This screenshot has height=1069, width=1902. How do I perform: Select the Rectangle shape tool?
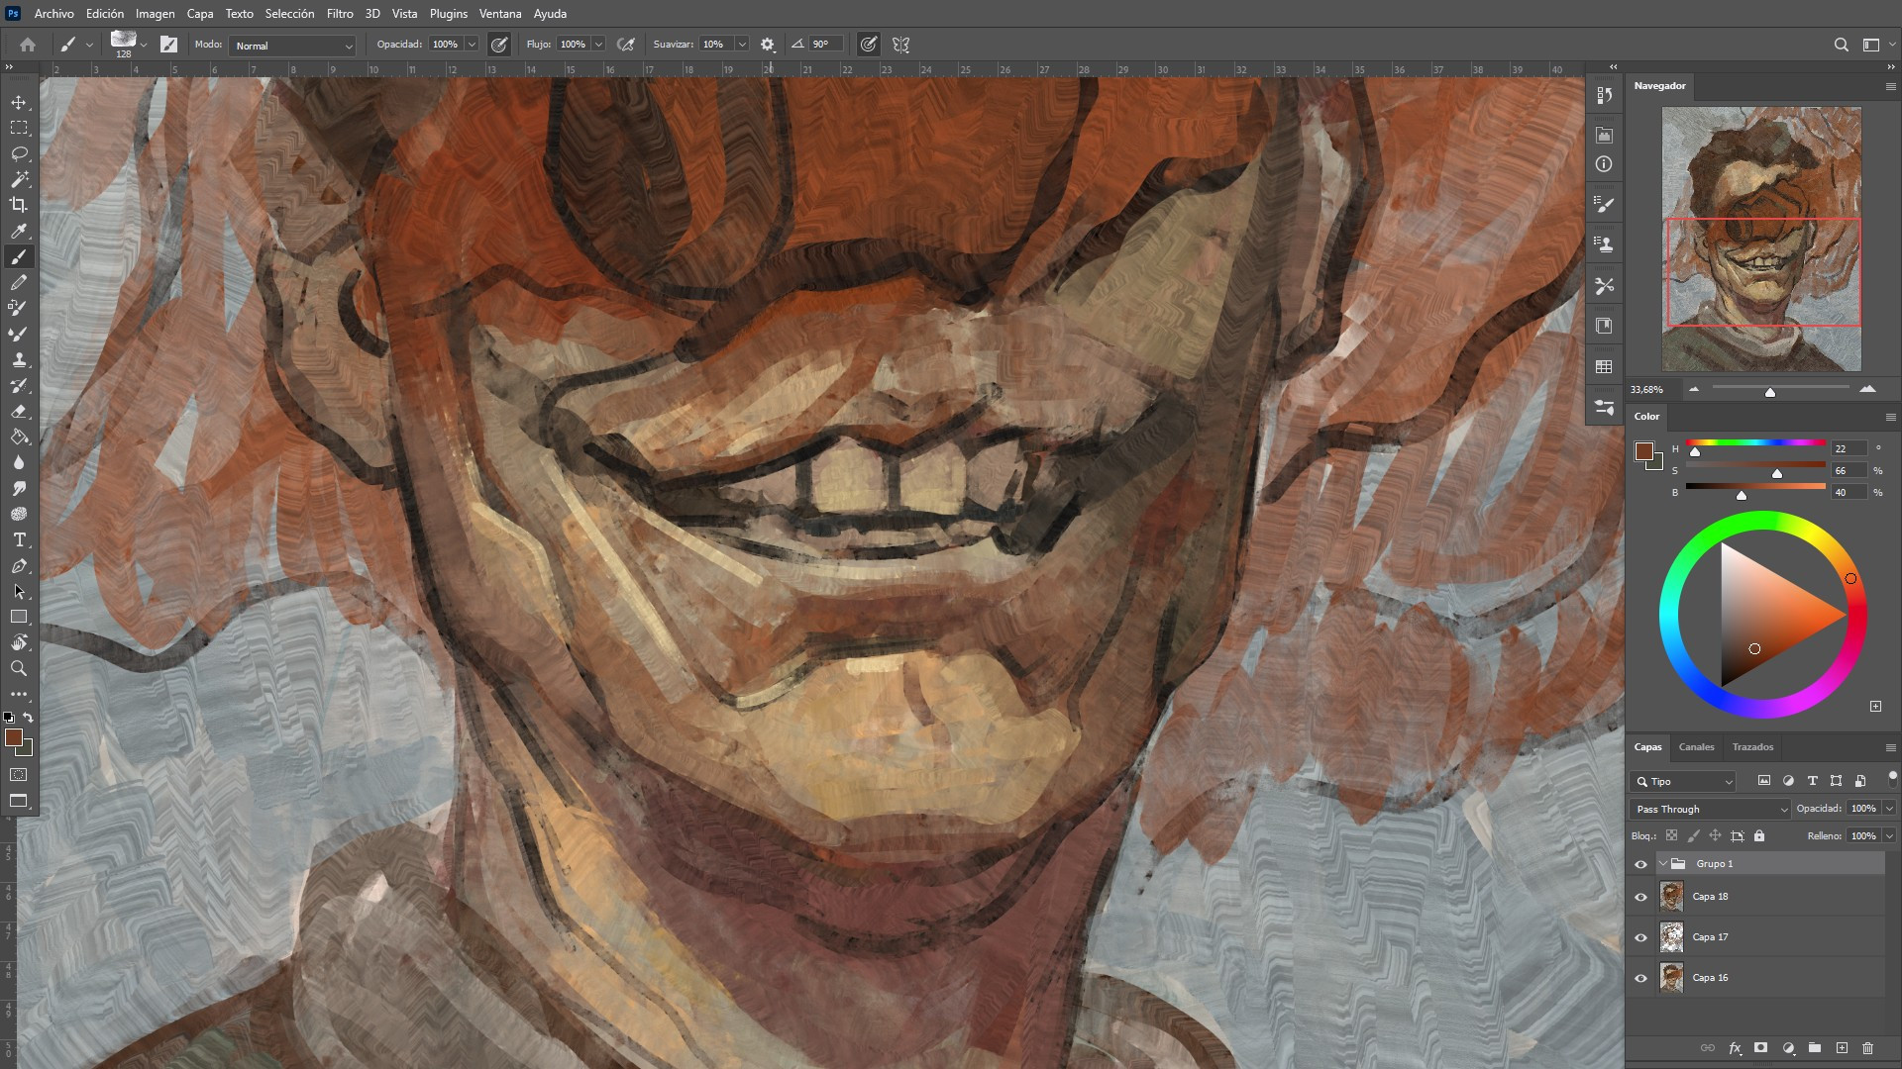19,617
